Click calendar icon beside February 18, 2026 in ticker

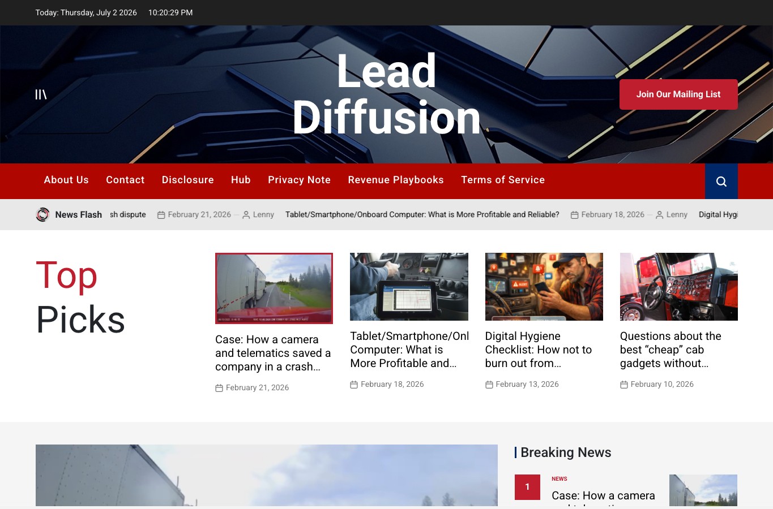click(574, 215)
